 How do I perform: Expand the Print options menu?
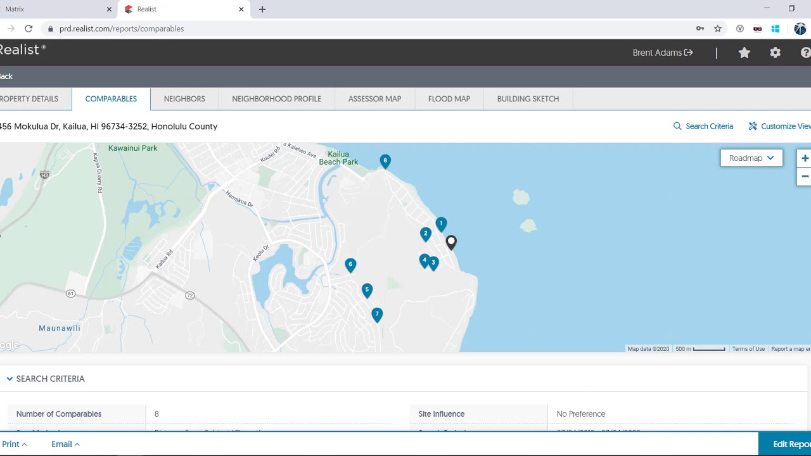click(15, 444)
